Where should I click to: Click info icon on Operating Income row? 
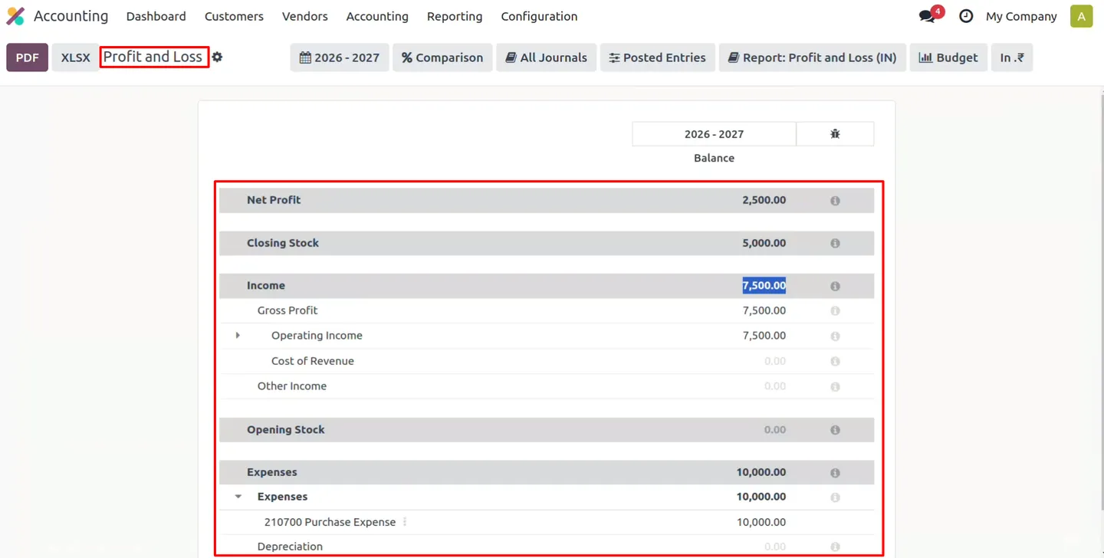[835, 336]
